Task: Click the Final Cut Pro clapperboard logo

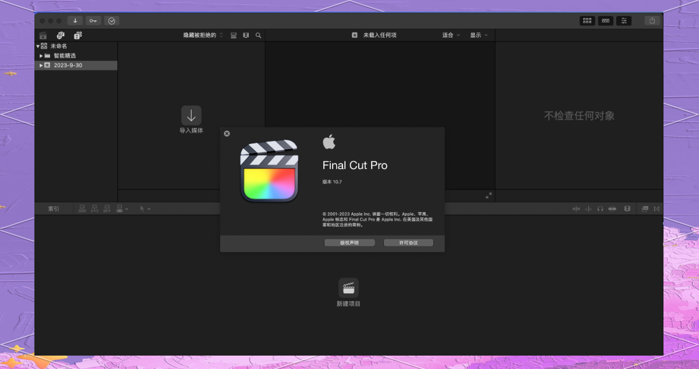Action: point(269,171)
